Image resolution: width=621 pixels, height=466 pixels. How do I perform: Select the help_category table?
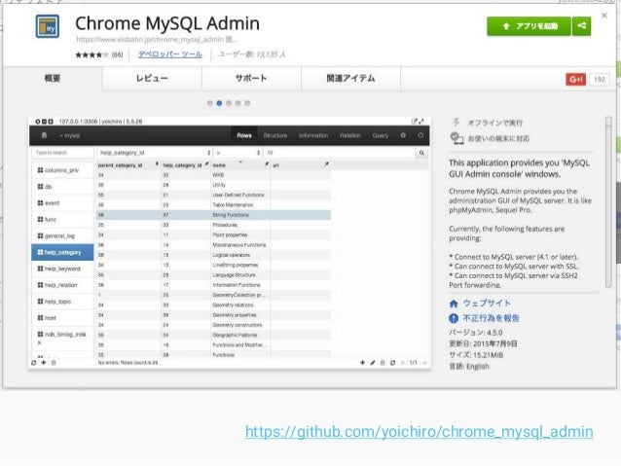62,252
